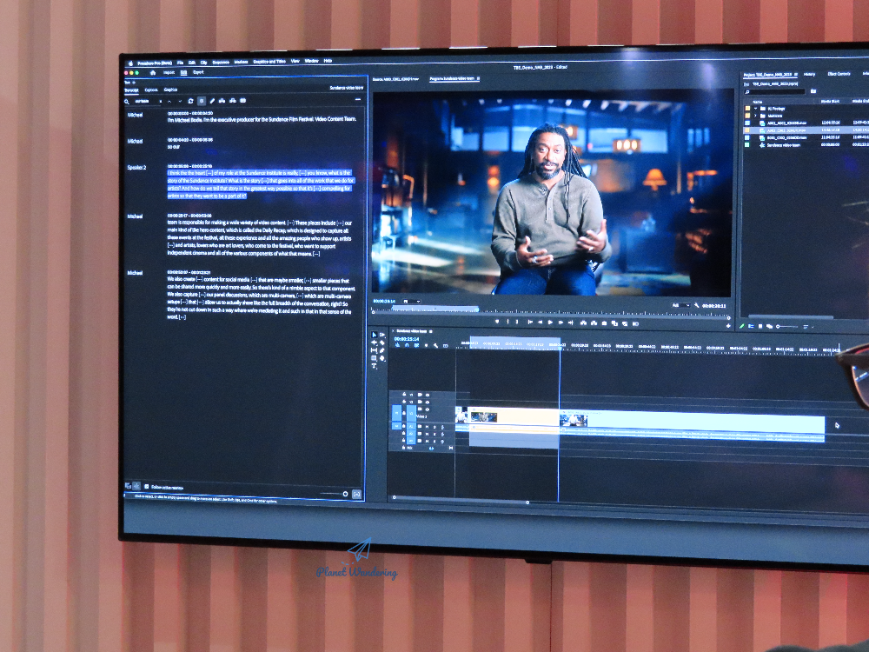Collapse the 01 Footage bin
Image resolution: width=869 pixels, height=652 pixels.
pyautogui.click(x=755, y=108)
